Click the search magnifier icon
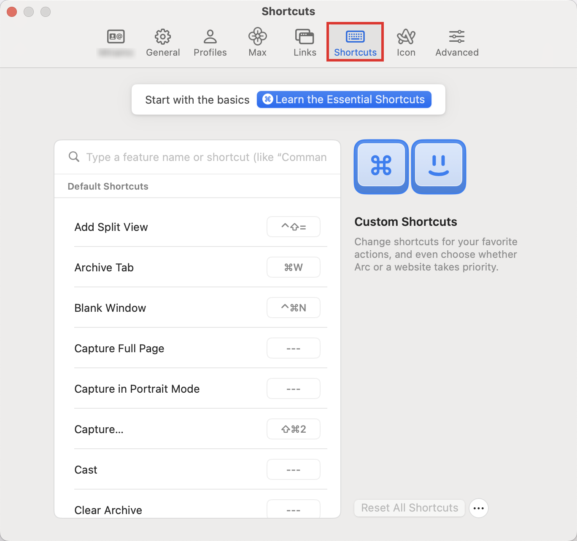 tap(74, 157)
